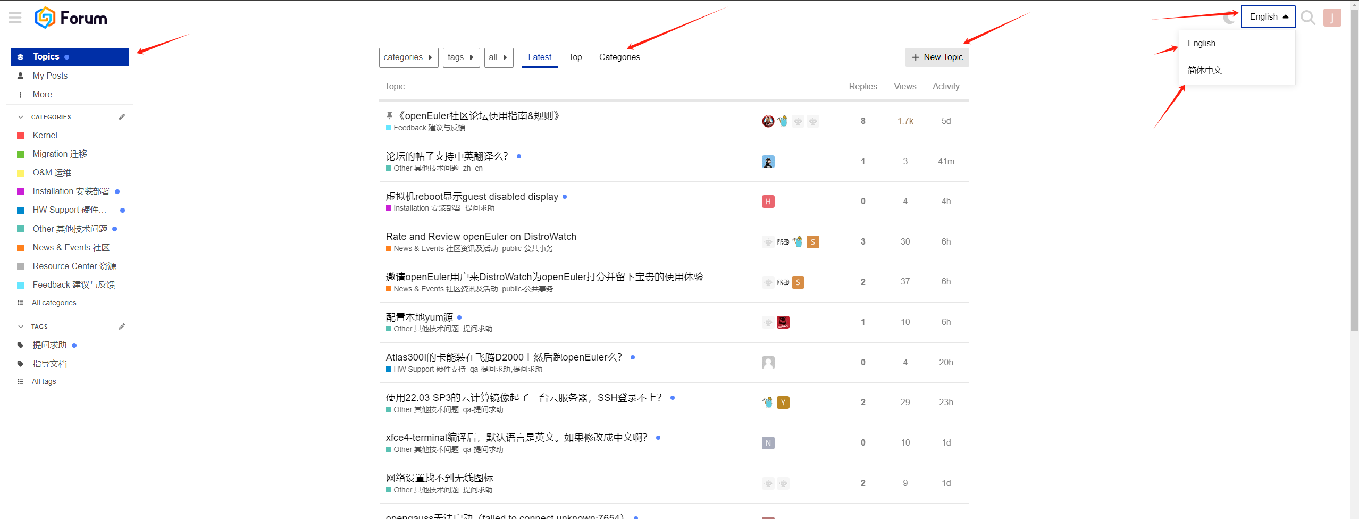The image size is (1359, 519).
Task: Toggle dark mode moon icon
Action: [x=1229, y=18]
